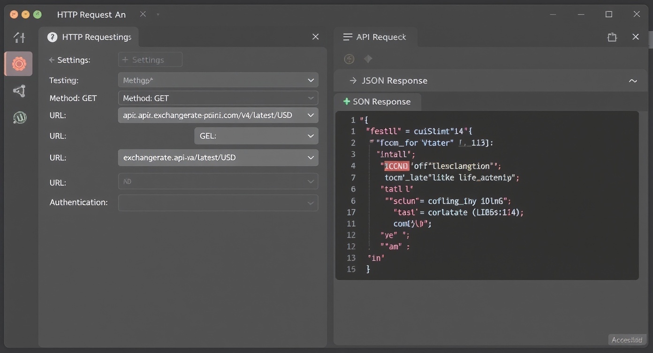Viewport: 653px width, 353px height.
Task: Click the circular globe sidebar icon
Action: pyautogui.click(x=19, y=118)
